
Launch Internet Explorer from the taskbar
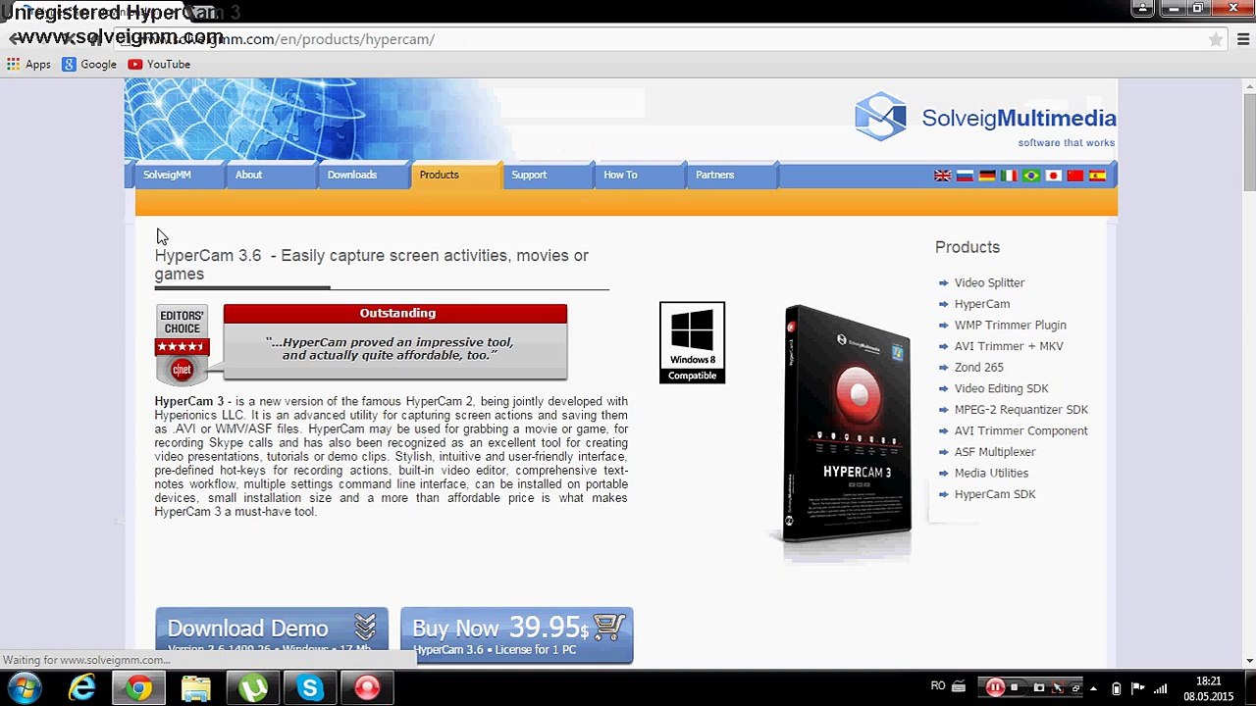pyautogui.click(x=82, y=688)
